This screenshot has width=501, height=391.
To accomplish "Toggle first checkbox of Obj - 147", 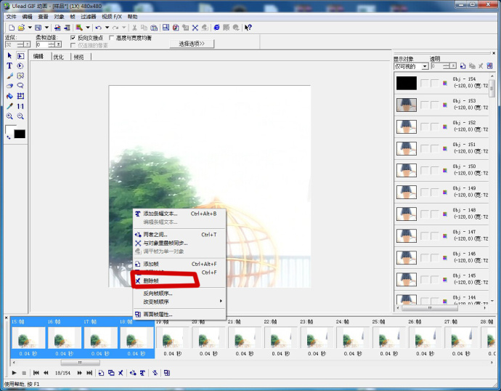I will pos(424,236).
